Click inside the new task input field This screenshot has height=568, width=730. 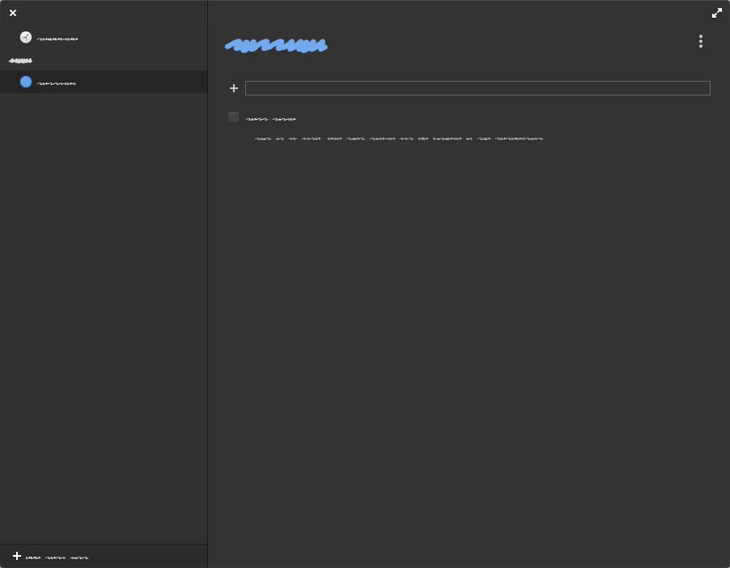coord(477,87)
